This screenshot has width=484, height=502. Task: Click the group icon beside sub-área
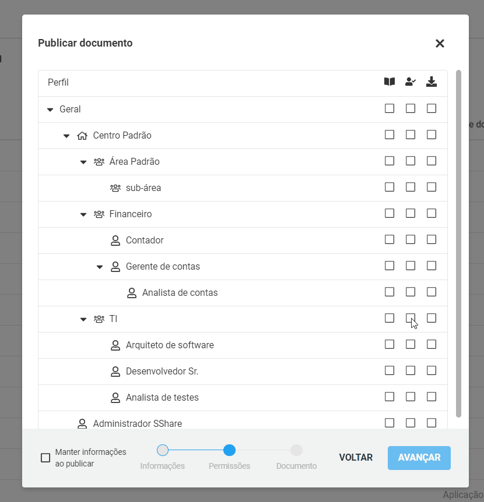pos(115,188)
